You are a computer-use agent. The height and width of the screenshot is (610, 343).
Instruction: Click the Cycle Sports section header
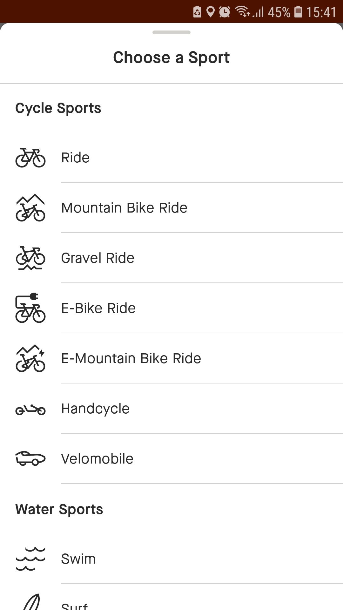click(58, 108)
